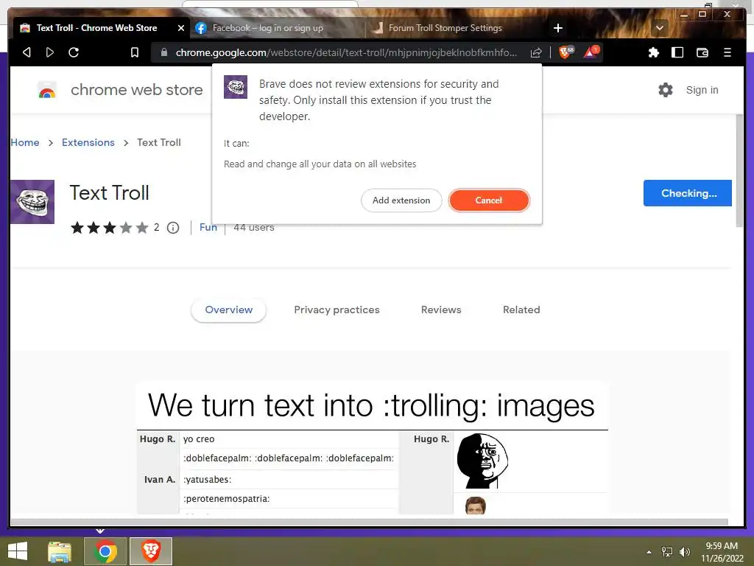Click the network tray icon
This screenshot has height=566, width=754.
[x=667, y=552]
